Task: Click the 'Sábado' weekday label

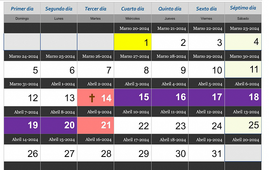Action: (243, 18)
